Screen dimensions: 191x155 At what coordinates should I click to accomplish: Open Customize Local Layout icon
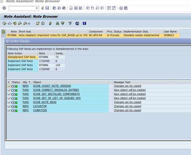pyautogui.click(x=126, y=8)
